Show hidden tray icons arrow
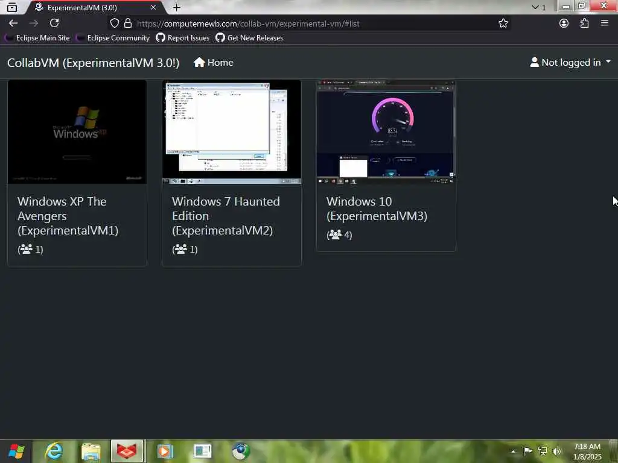Screen dimensions: 618x463 [x=513, y=451]
